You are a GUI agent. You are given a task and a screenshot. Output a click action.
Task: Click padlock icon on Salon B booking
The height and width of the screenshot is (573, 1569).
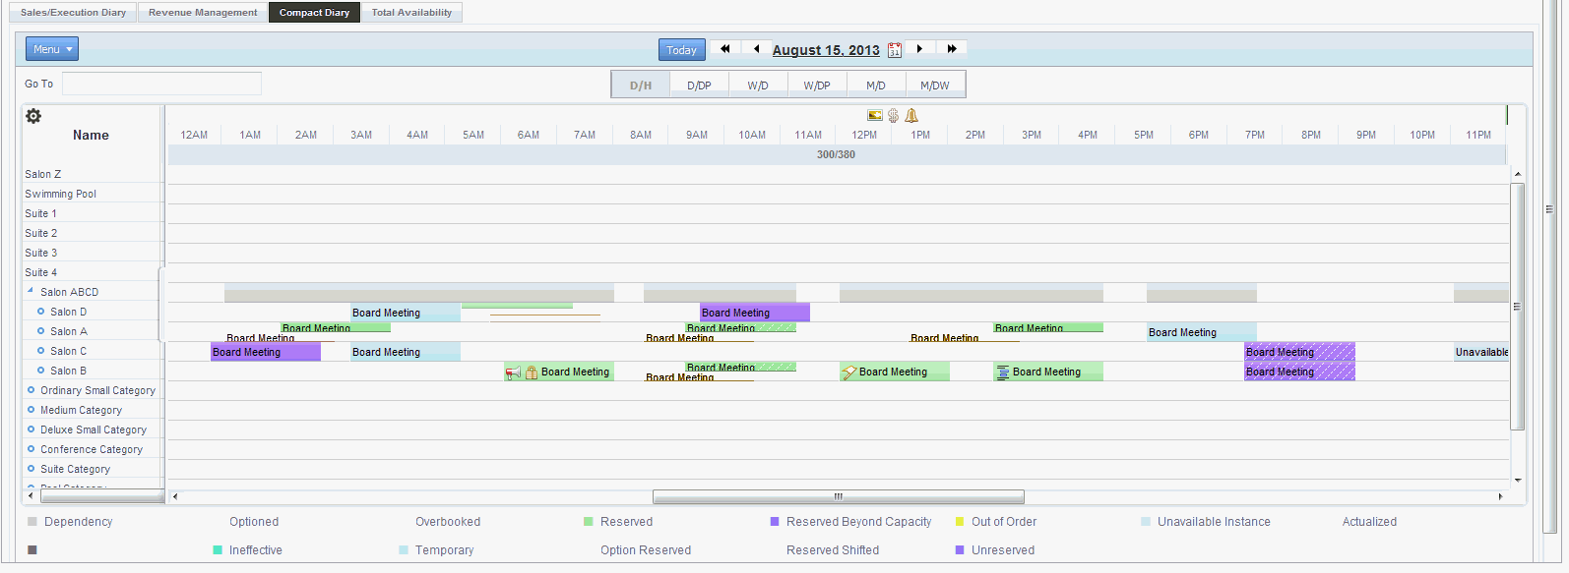click(532, 372)
